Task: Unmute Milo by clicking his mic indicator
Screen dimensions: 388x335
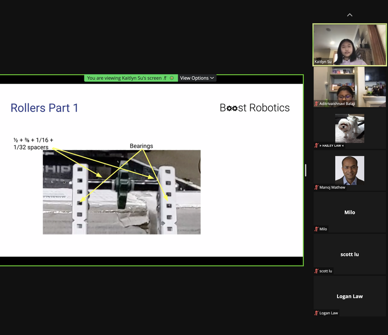Action: tap(315, 229)
